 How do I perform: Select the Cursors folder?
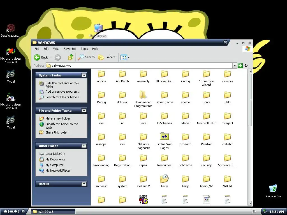(228, 77)
